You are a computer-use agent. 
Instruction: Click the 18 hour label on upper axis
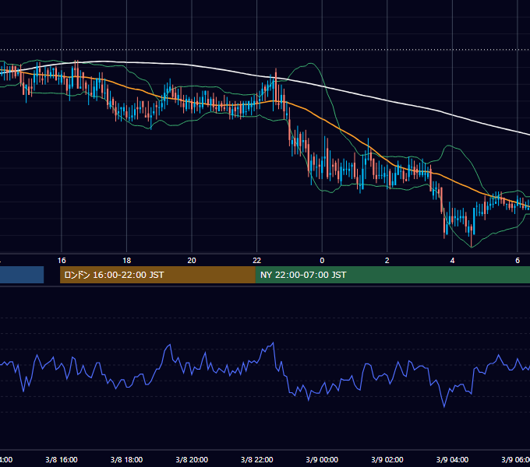click(127, 261)
